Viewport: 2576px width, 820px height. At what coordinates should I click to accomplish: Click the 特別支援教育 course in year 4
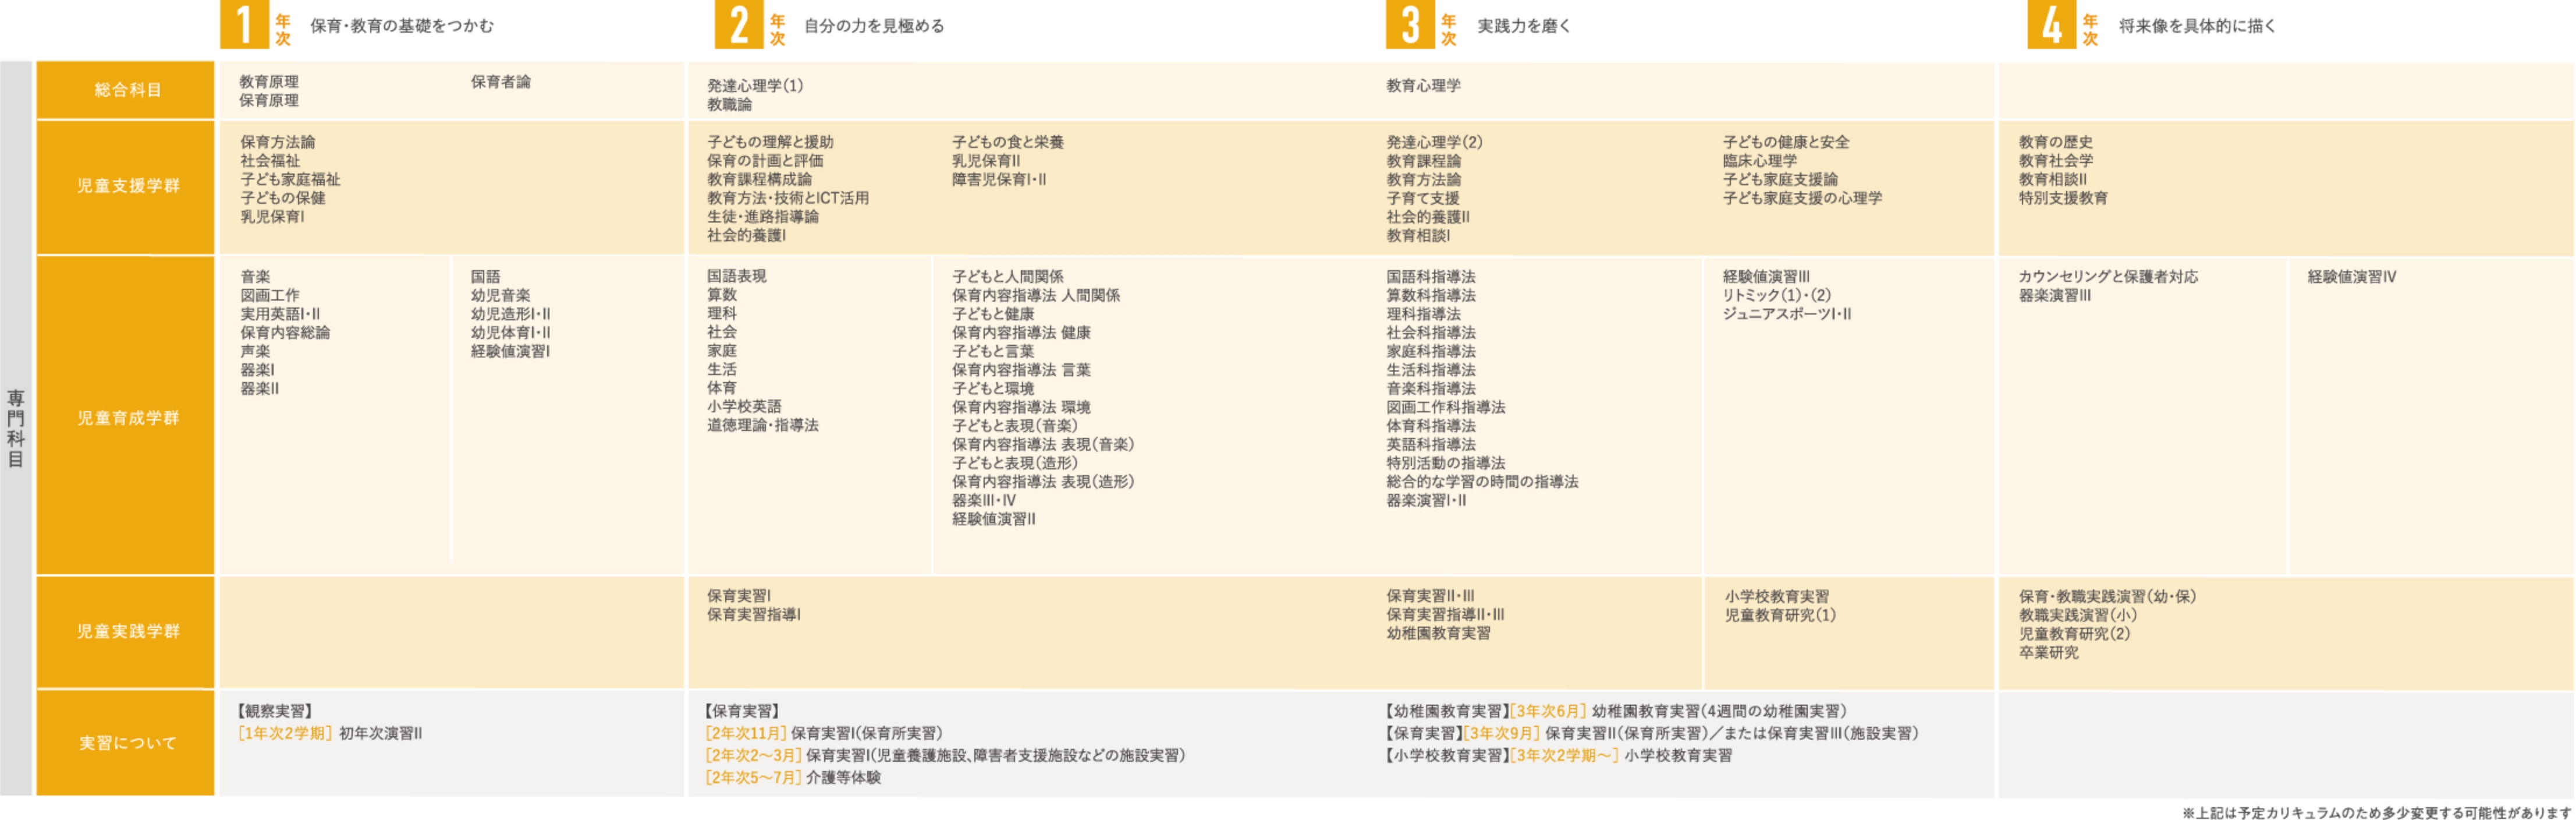point(2062,198)
